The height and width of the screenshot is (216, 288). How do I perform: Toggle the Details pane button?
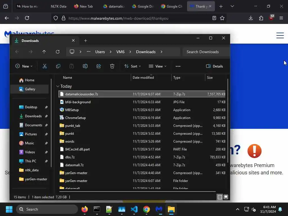coord(214,66)
